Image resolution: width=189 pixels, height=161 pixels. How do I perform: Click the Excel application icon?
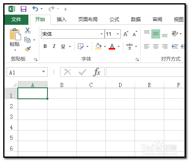[x=12, y=9]
